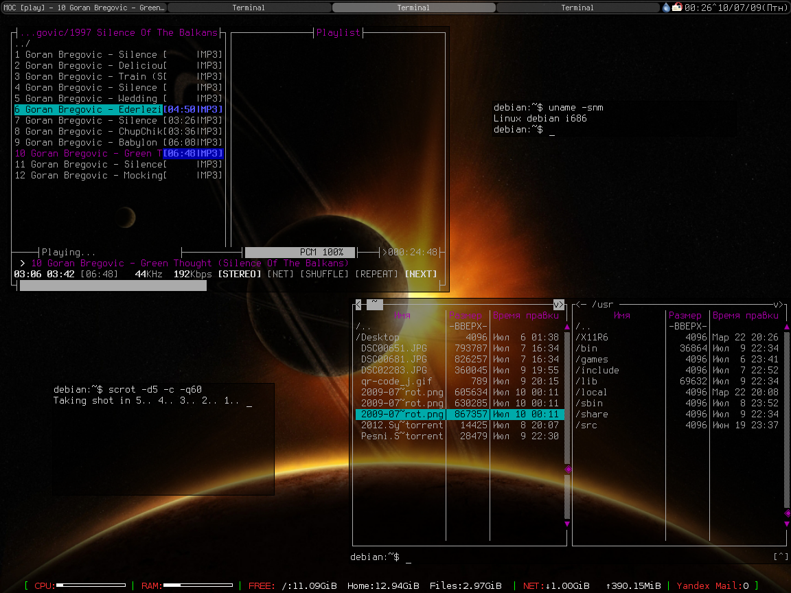Click the '<-' back arrow on /usr panel
791x593 pixels.
click(580, 304)
